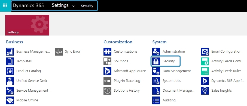Click the Microsoft AppSource icon
Screen dimensions: 247x106
[x=107, y=71]
